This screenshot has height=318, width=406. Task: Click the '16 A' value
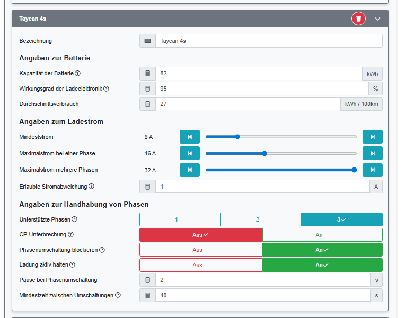pos(150,153)
